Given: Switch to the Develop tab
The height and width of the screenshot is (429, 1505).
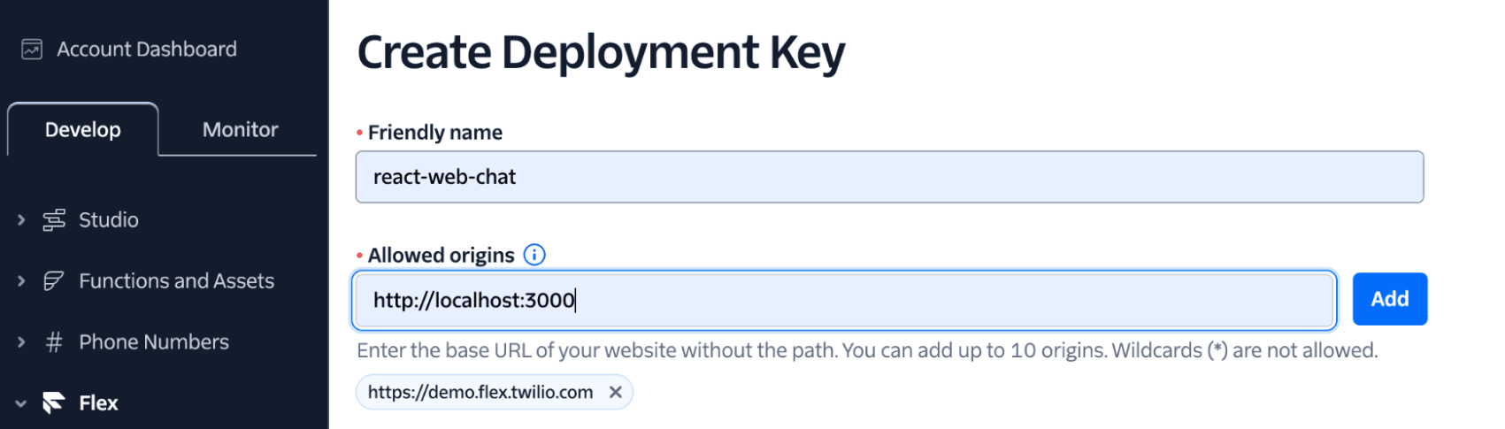Looking at the screenshot, I should coord(83,130).
